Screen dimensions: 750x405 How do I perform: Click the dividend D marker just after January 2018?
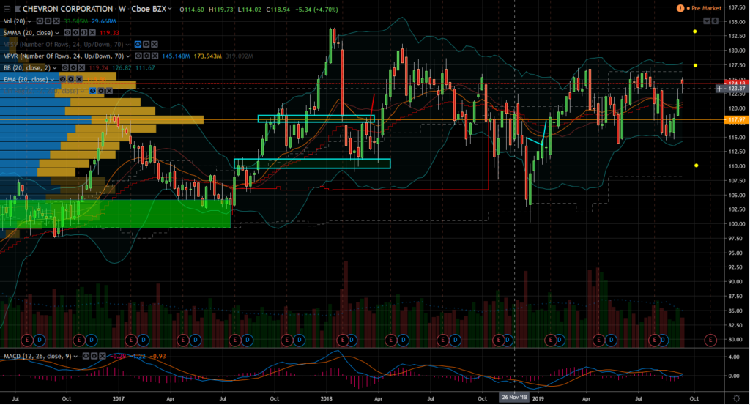pos(352,340)
